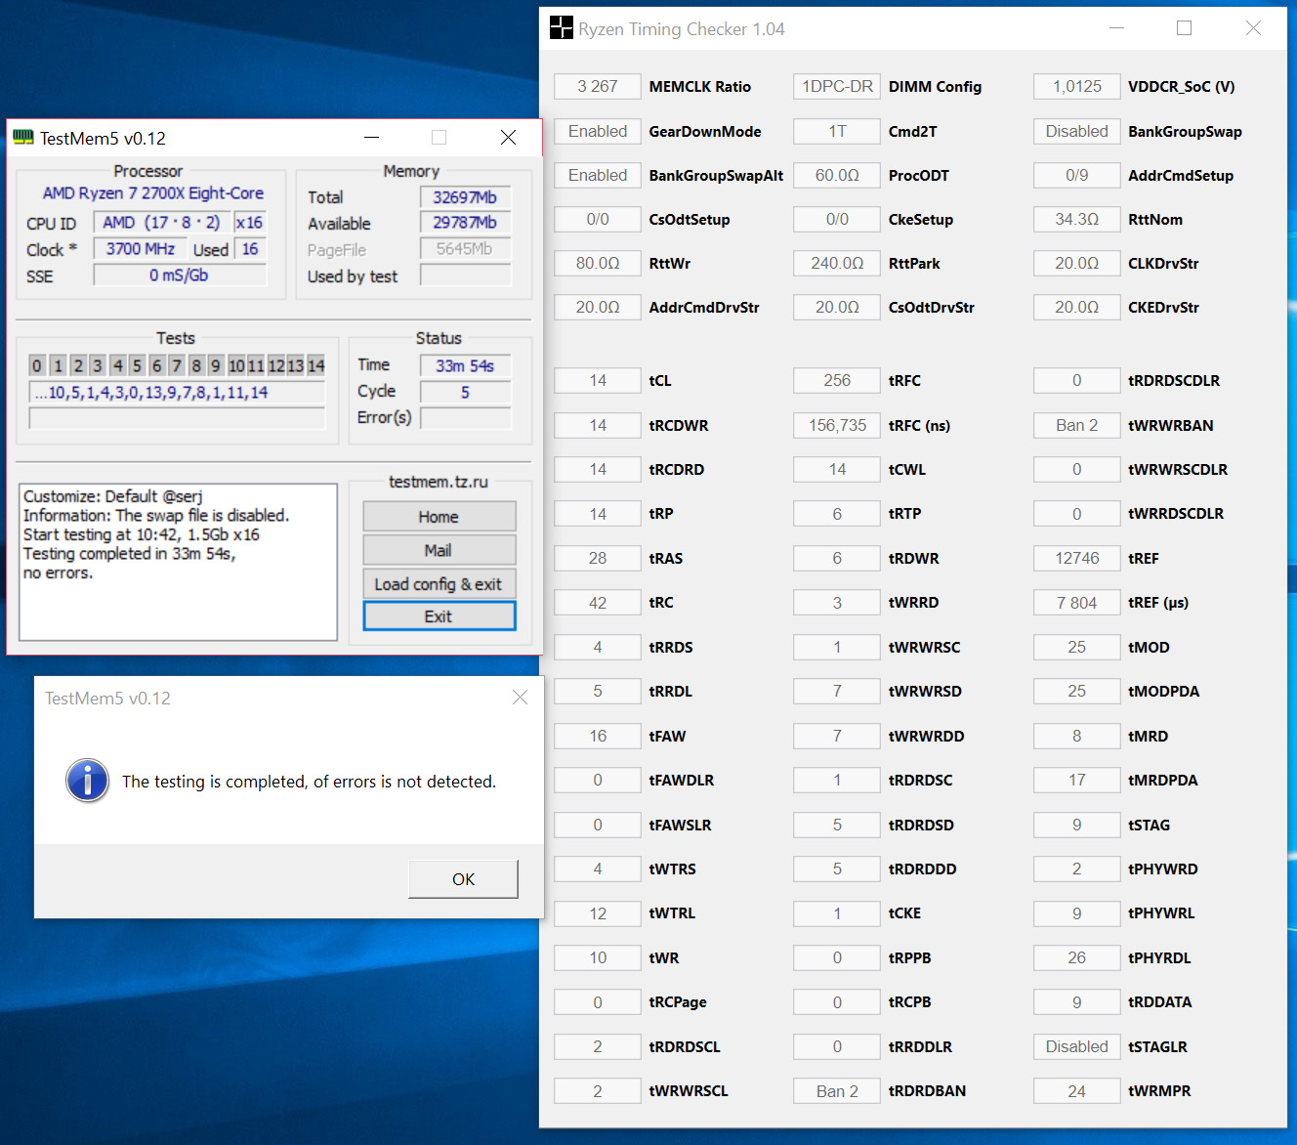Click the Total memory 32697Mb field

465,197
